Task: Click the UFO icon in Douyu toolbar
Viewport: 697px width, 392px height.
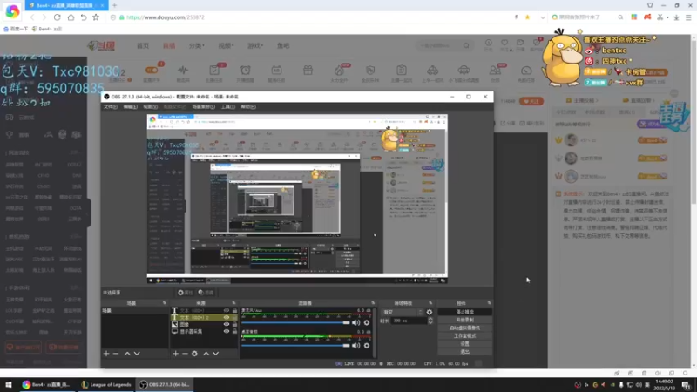Action: click(x=464, y=71)
